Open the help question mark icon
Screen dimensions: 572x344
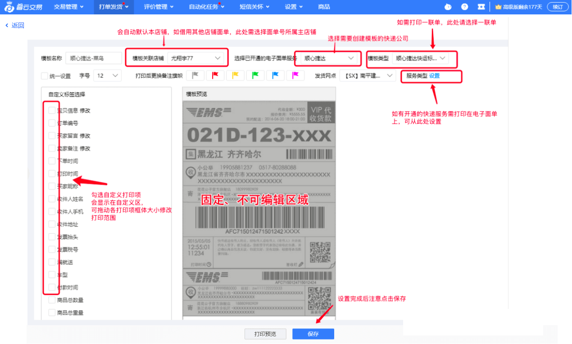point(464,7)
